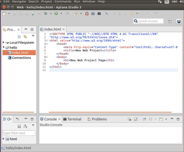Viewport: 184px width, 152px height.
Task: Click the back navigation yellow arrow icon
Action: pos(132,14)
